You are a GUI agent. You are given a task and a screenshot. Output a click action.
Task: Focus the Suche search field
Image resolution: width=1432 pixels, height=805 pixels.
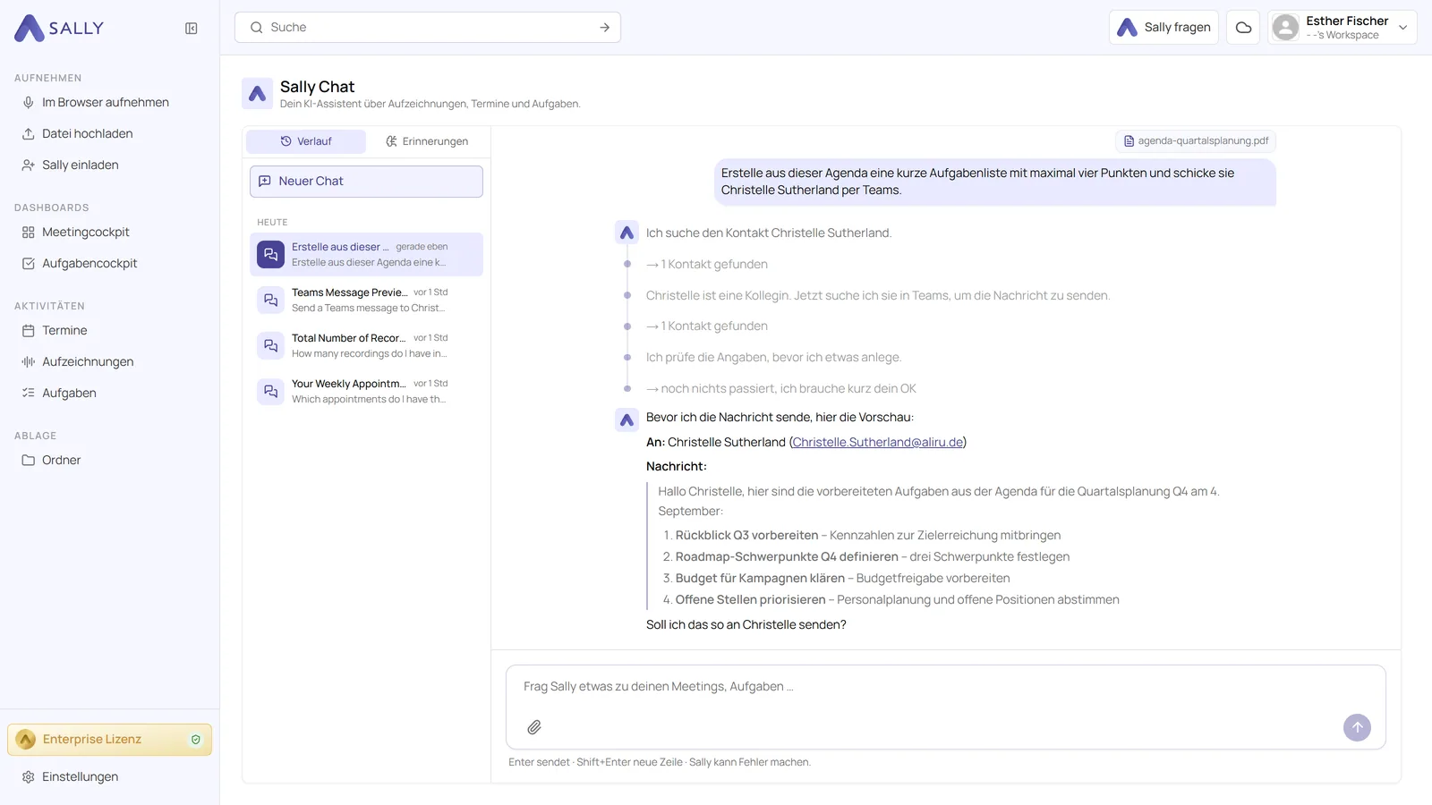click(428, 28)
